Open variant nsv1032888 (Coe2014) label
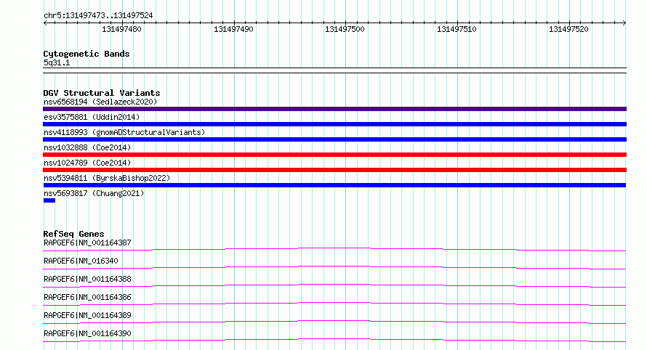Viewport: 647px width, 350px height. (87, 147)
